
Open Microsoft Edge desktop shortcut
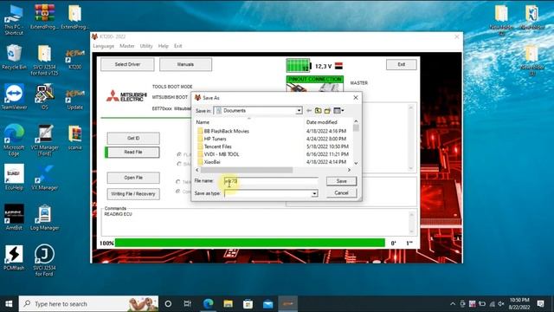click(x=14, y=140)
